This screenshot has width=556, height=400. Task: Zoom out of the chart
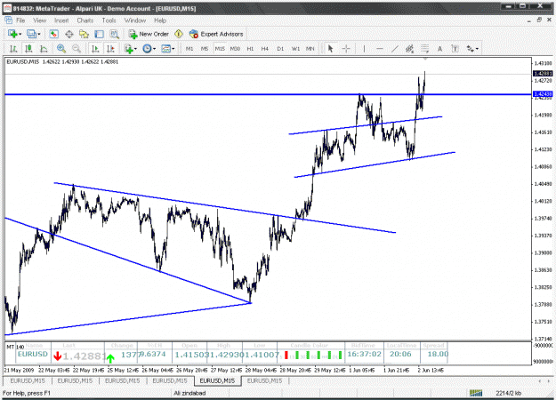pos(77,49)
